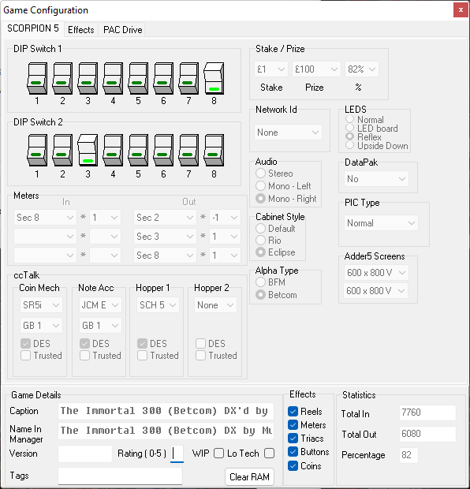Click the Clear RAM button
This screenshot has height=489, width=470.
pos(249,477)
